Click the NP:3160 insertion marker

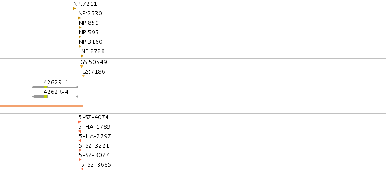[x=80, y=46]
